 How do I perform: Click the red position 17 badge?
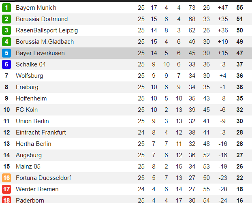point(6,189)
